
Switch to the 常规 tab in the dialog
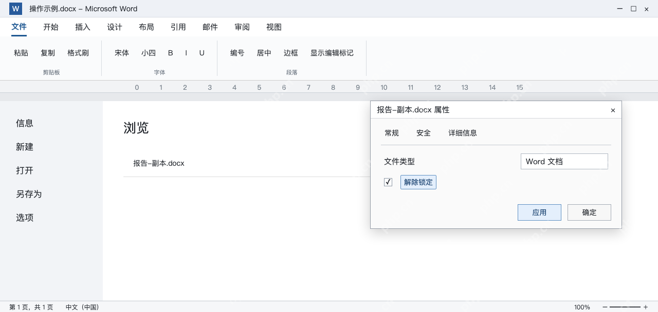click(x=392, y=133)
